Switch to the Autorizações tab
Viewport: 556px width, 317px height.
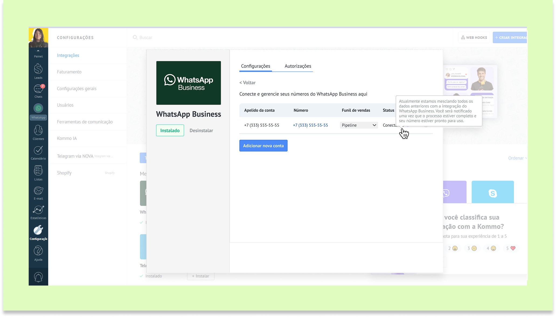tap(298, 66)
